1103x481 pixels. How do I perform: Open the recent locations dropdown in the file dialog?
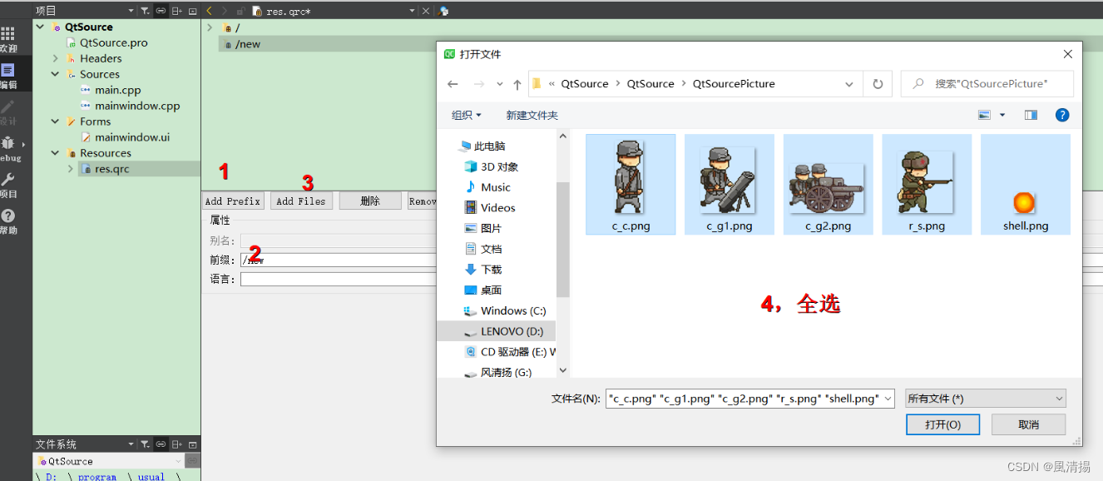500,84
